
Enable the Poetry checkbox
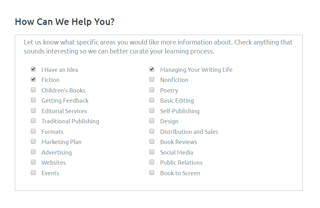[x=152, y=90]
